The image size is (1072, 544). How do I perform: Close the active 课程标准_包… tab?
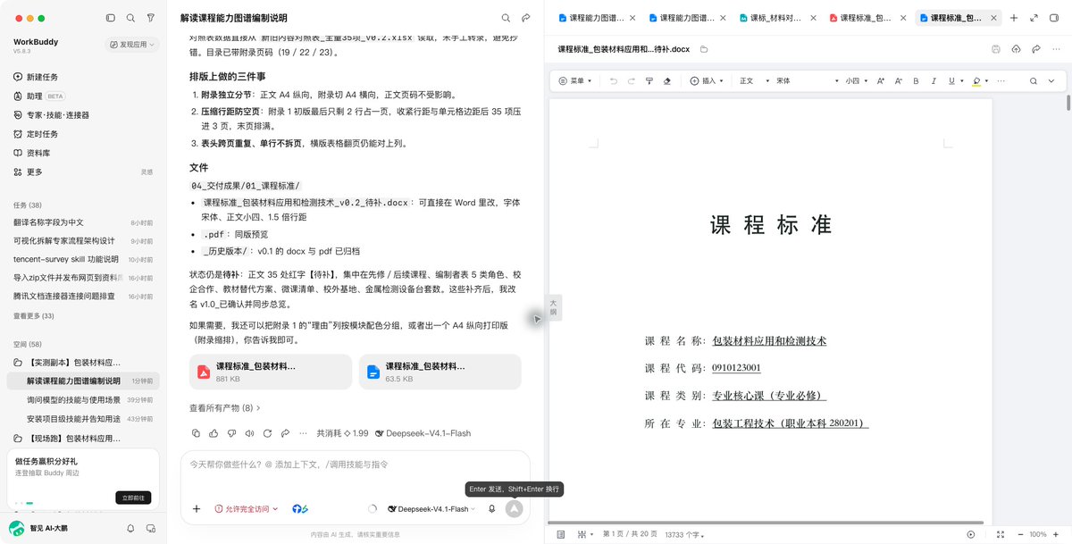click(992, 18)
